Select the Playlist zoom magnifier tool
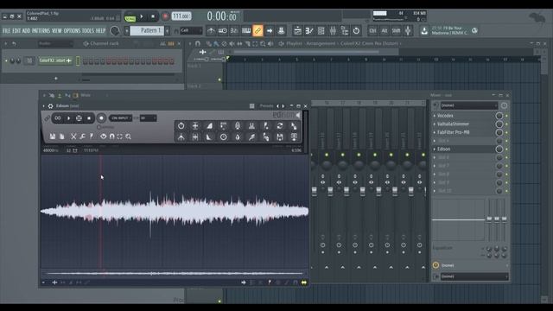 263,44
